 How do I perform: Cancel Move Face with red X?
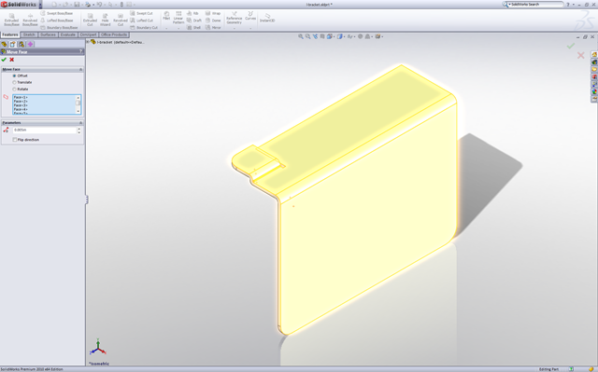[12, 60]
